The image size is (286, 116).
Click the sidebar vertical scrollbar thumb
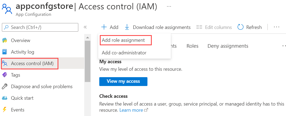coord(87,61)
